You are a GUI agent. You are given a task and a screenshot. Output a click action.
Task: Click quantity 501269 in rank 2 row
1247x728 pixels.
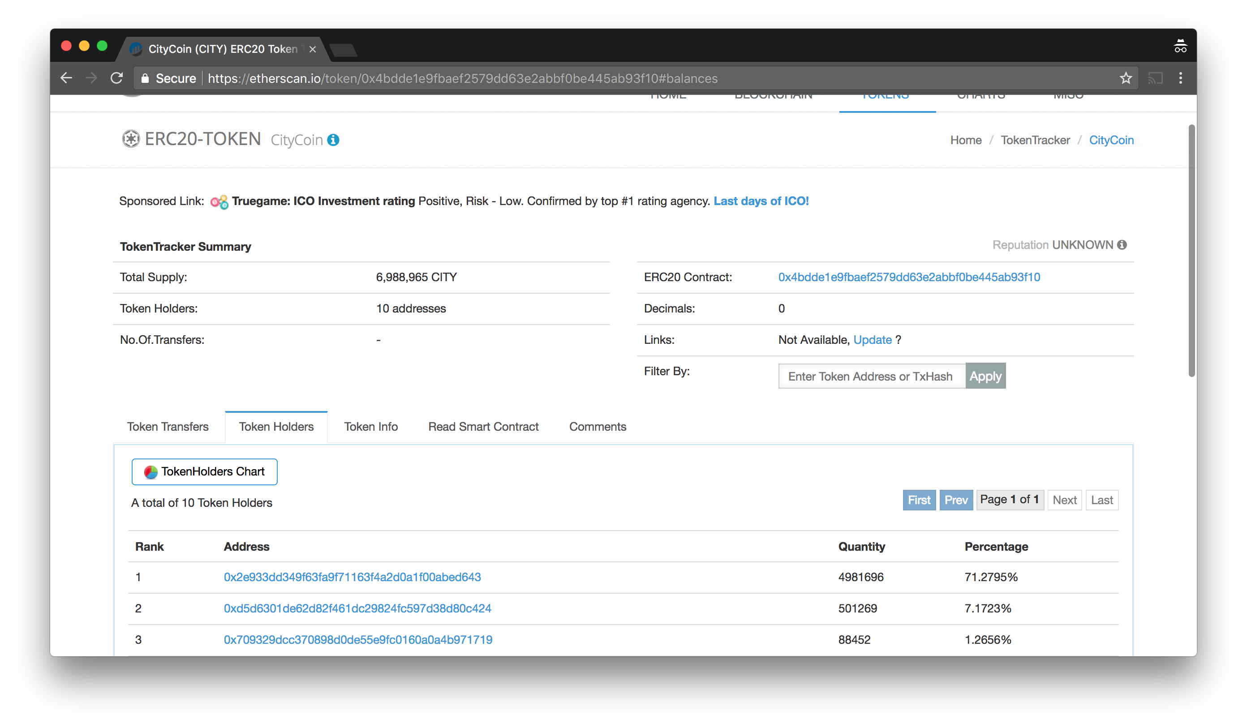(x=857, y=608)
